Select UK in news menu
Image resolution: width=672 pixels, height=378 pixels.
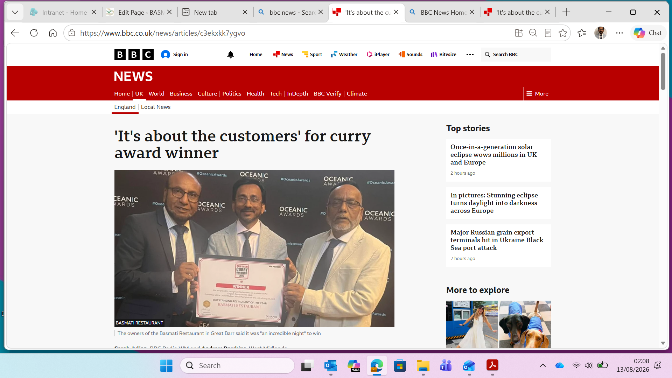(x=139, y=94)
